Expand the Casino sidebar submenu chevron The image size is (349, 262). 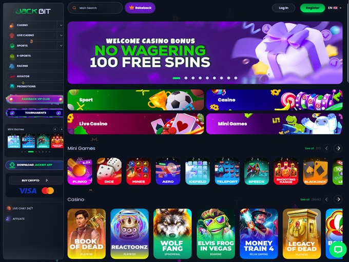[61, 25]
